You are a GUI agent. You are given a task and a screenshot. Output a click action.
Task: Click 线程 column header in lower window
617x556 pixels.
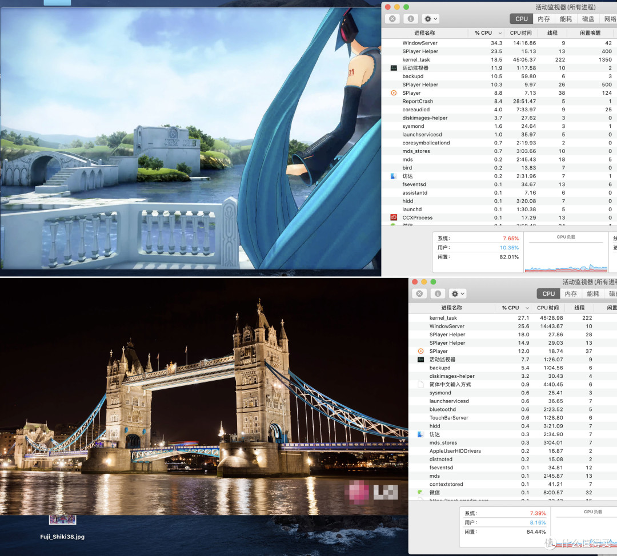[x=579, y=308]
